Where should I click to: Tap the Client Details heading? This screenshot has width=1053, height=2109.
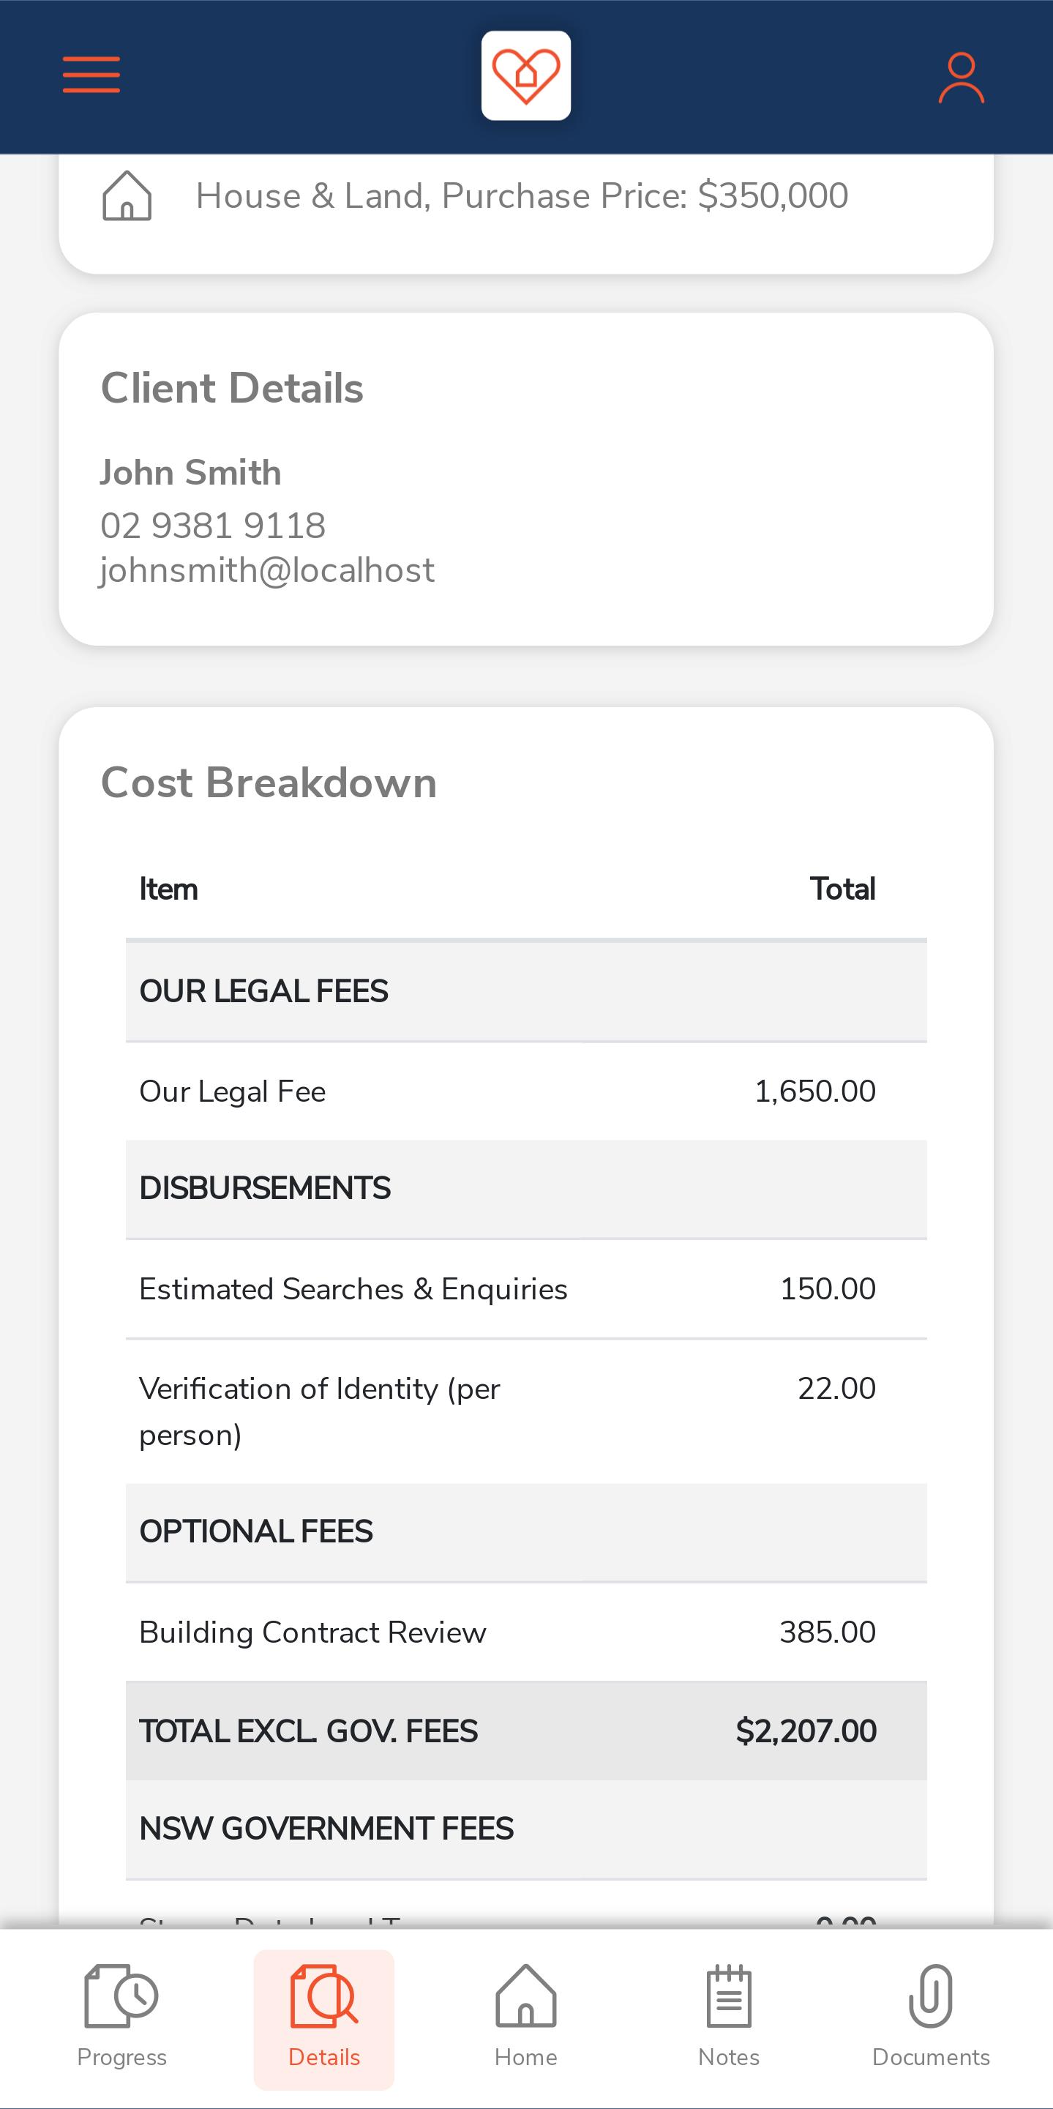click(x=231, y=388)
